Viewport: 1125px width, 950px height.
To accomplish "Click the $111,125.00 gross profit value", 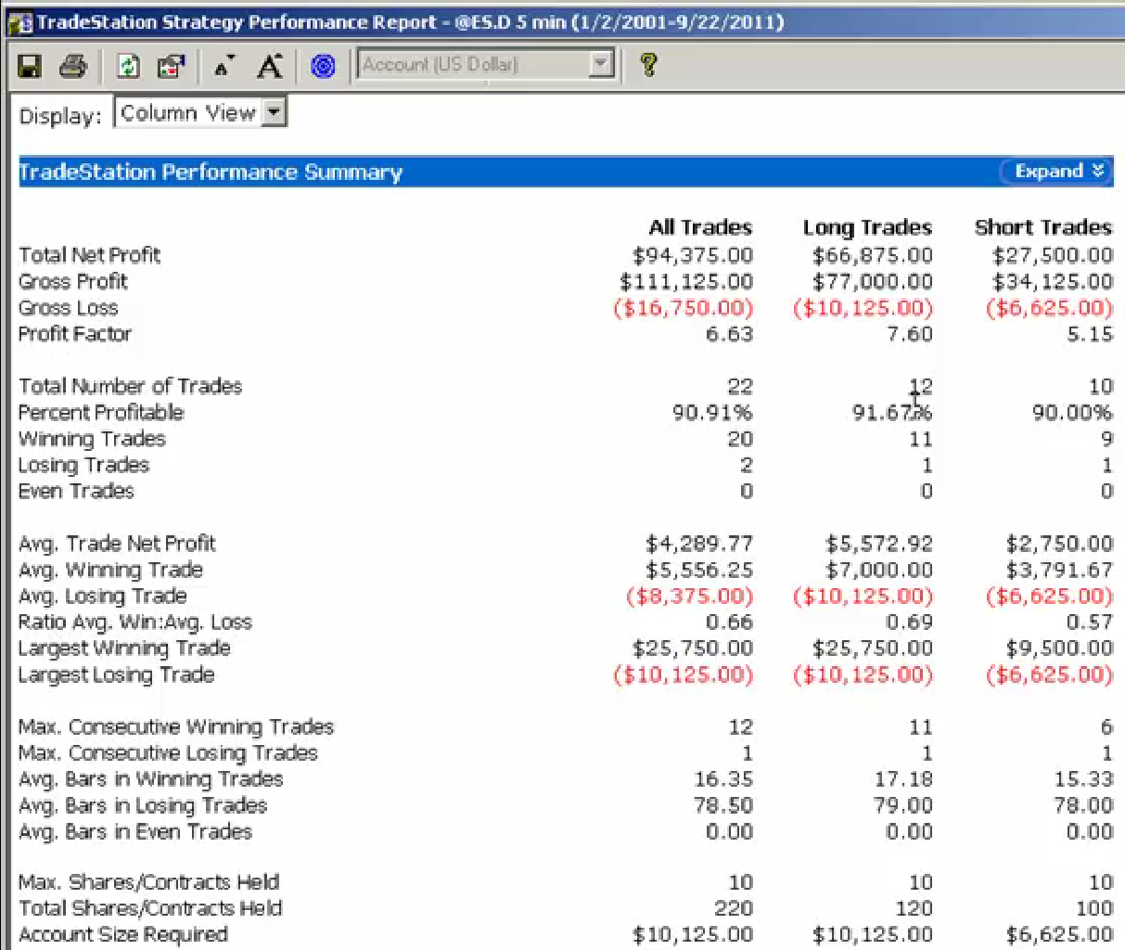I will click(x=686, y=281).
